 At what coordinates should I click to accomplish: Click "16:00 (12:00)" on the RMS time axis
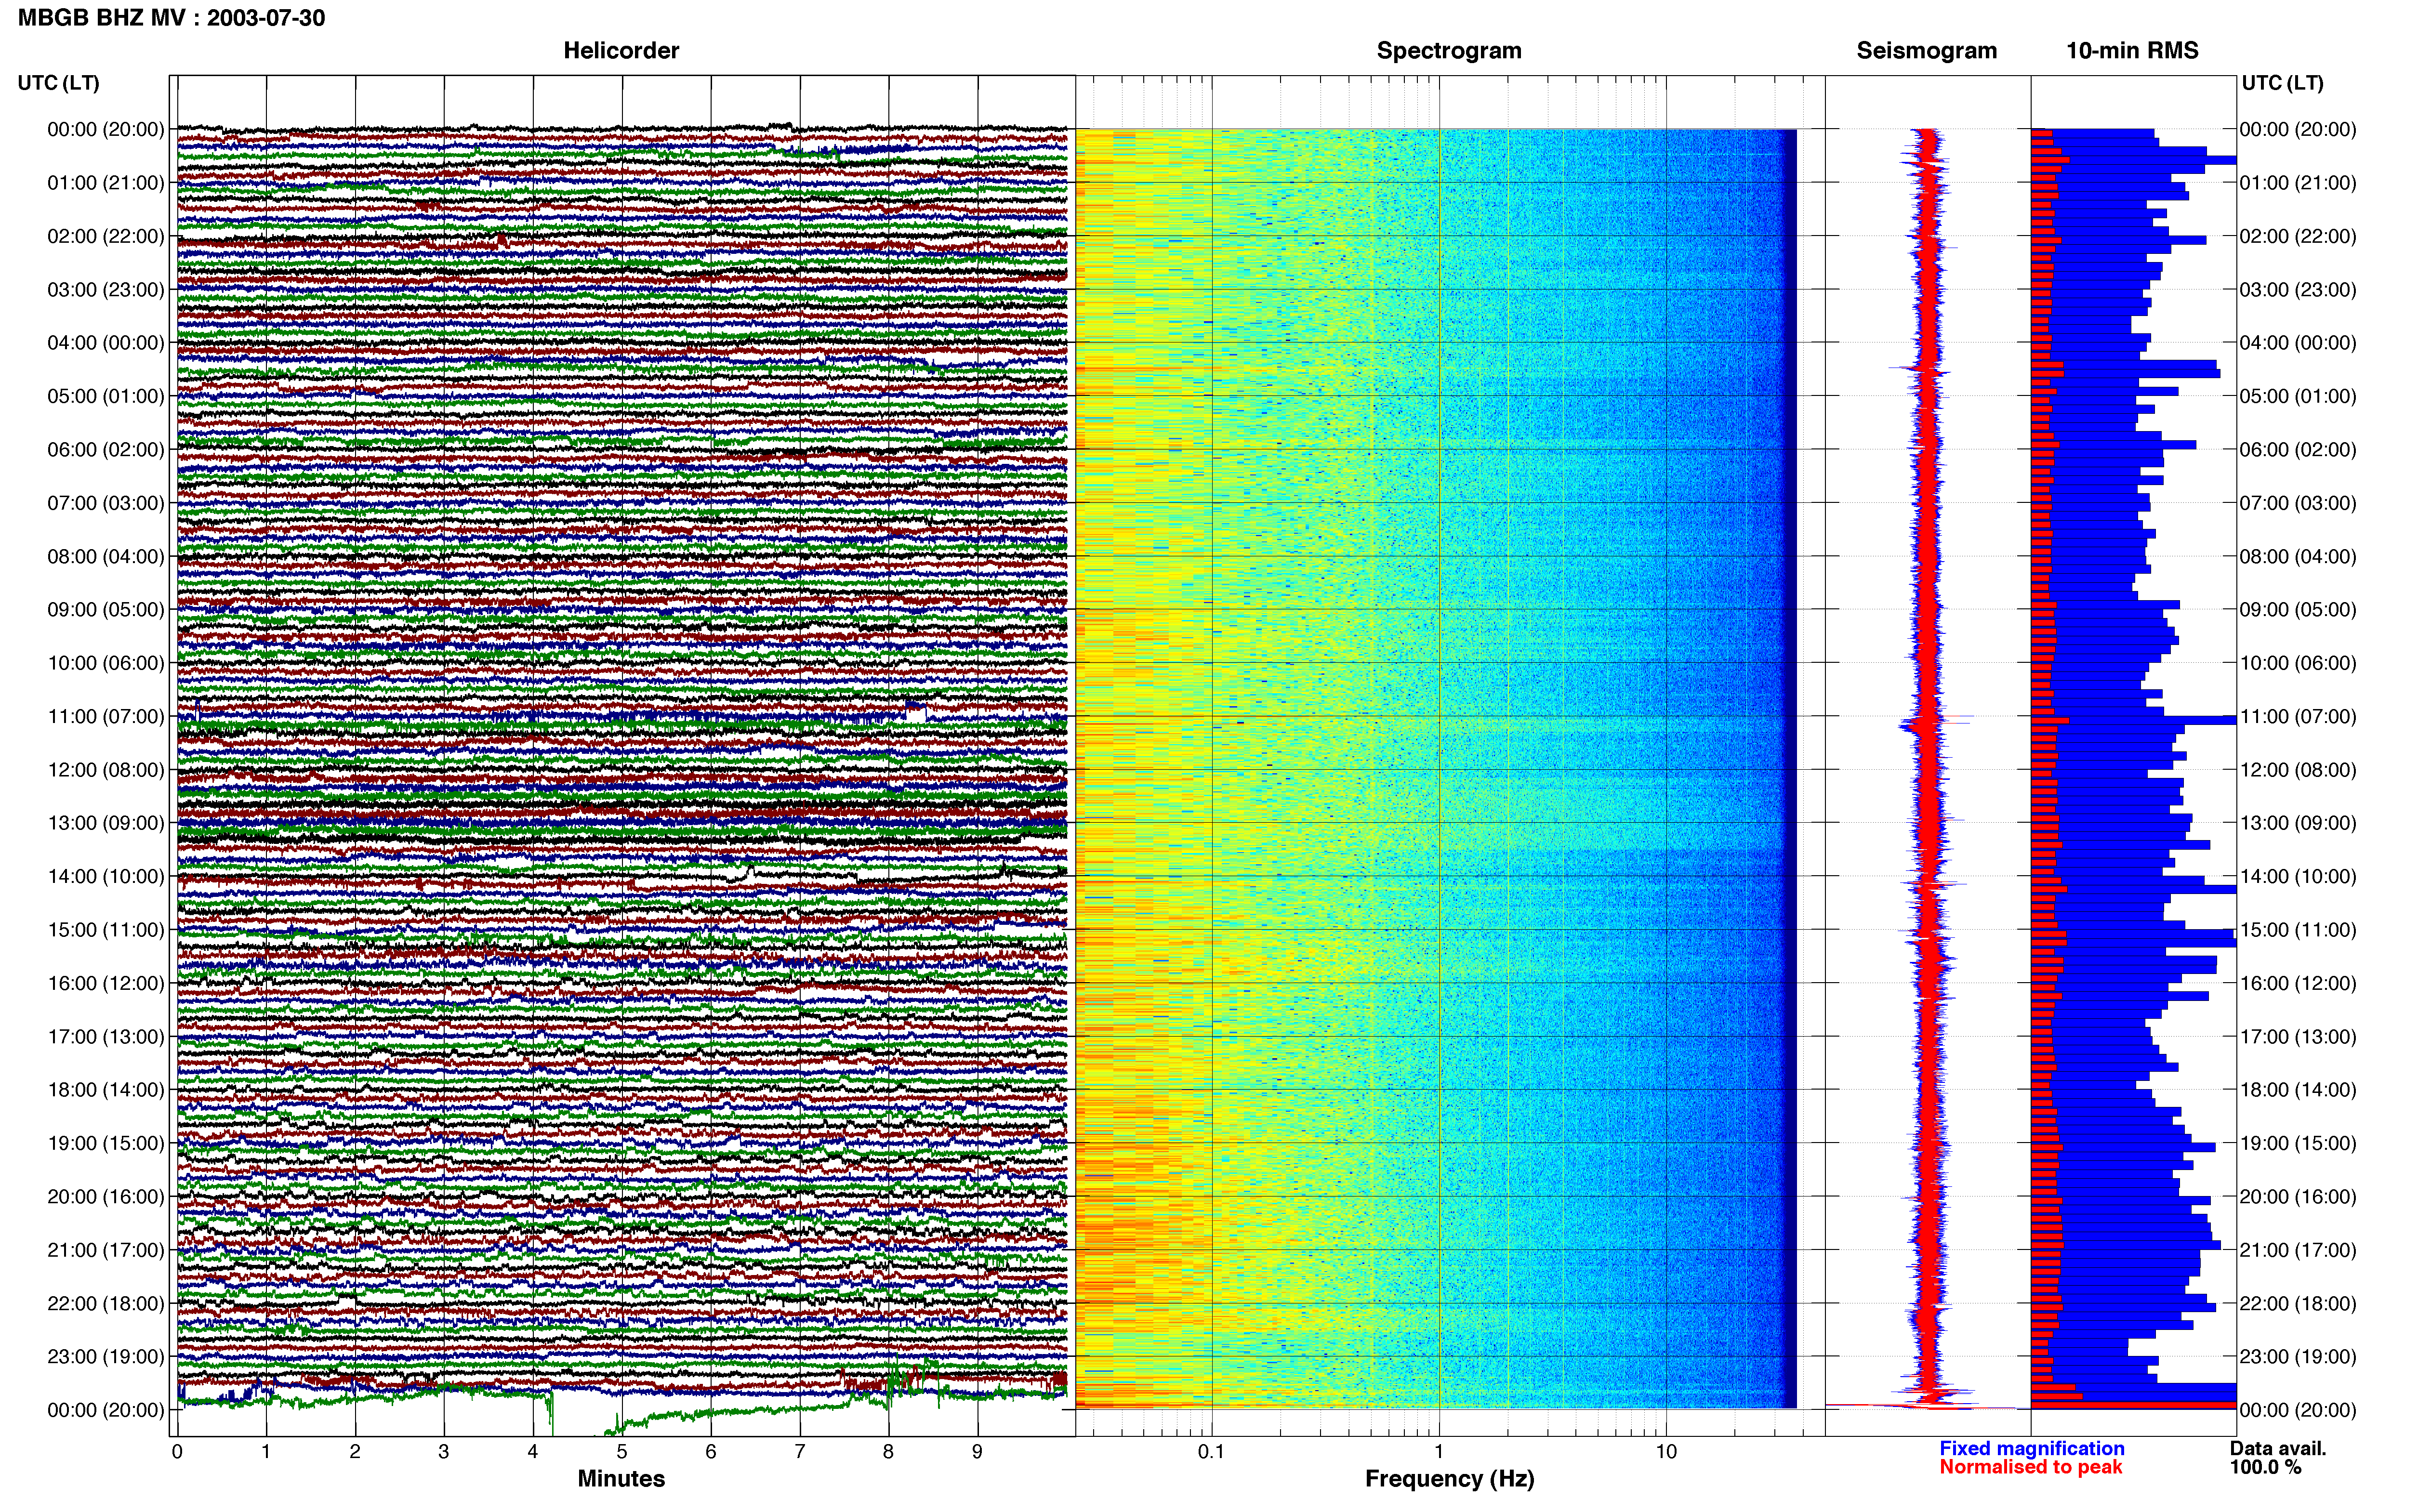tap(2298, 983)
